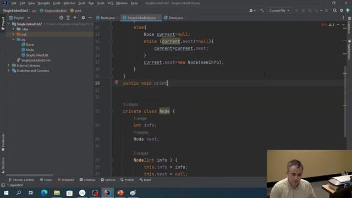Image resolution: width=352 pixels, height=198 pixels.
Task: Click the Run play icon
Action: click(x=296, y=10)
